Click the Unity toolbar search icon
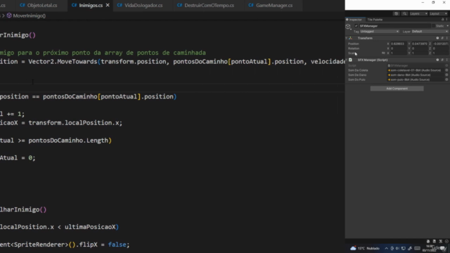This screenshot has height=253, width=450. tap(404, 13)
